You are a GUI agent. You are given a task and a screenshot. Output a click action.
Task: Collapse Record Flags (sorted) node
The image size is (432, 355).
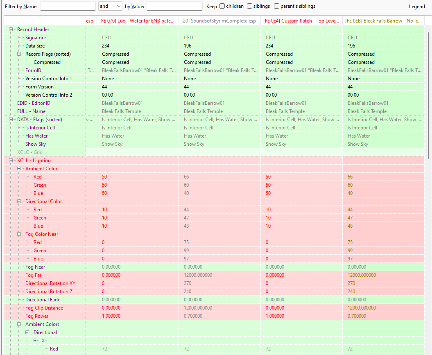click(x=19, y=54)
